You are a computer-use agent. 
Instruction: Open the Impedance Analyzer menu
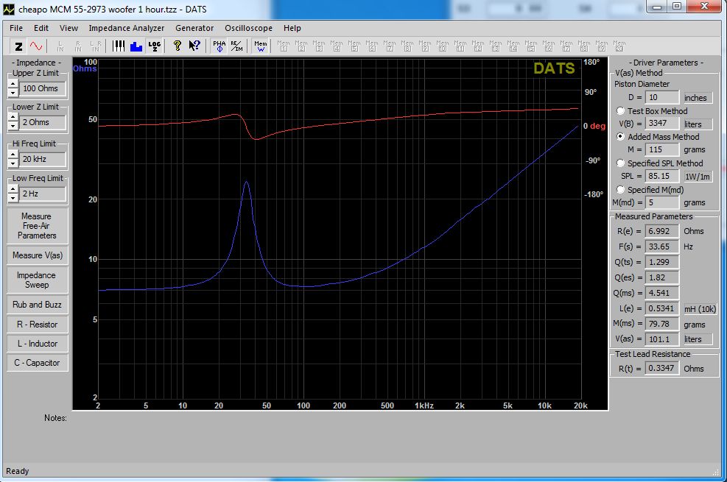click(127, 28)
